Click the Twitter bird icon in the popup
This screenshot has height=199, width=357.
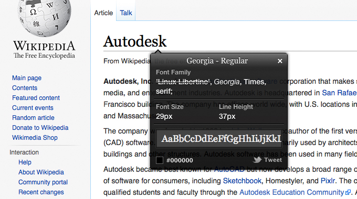[x=257, y=160]
